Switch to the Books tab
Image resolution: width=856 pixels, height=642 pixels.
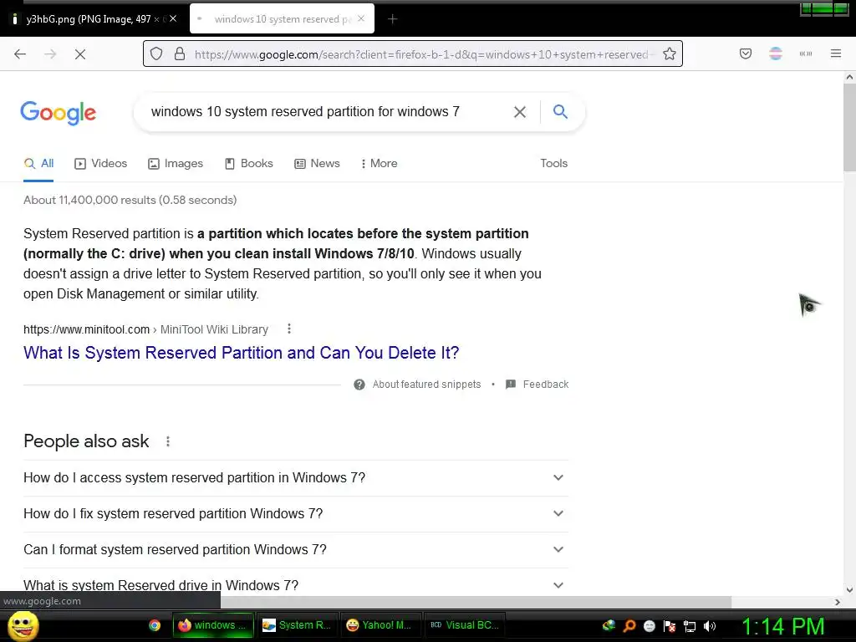(x=249, y=163)
